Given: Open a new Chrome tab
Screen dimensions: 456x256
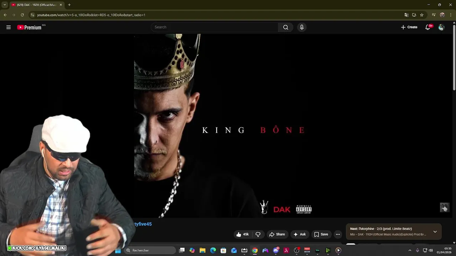Looking at the screenshot, I should (69, 5).
